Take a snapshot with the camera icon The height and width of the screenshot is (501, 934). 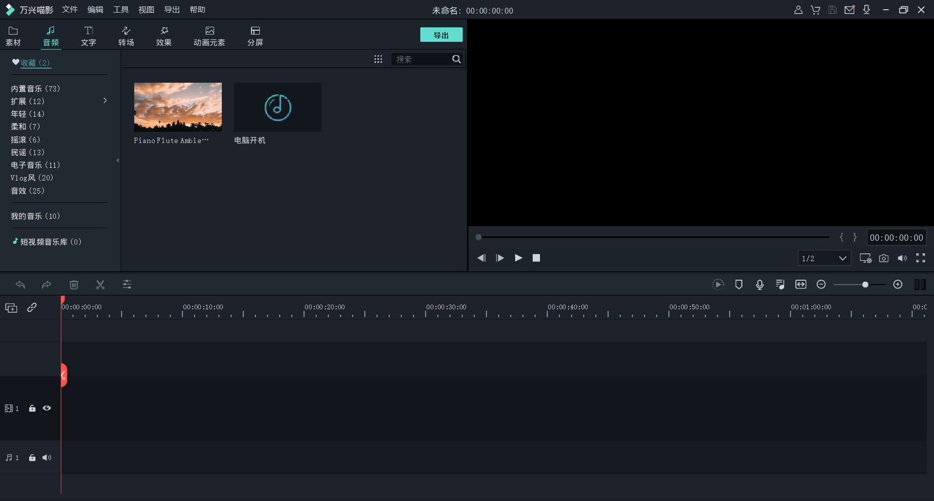point(883,258)
